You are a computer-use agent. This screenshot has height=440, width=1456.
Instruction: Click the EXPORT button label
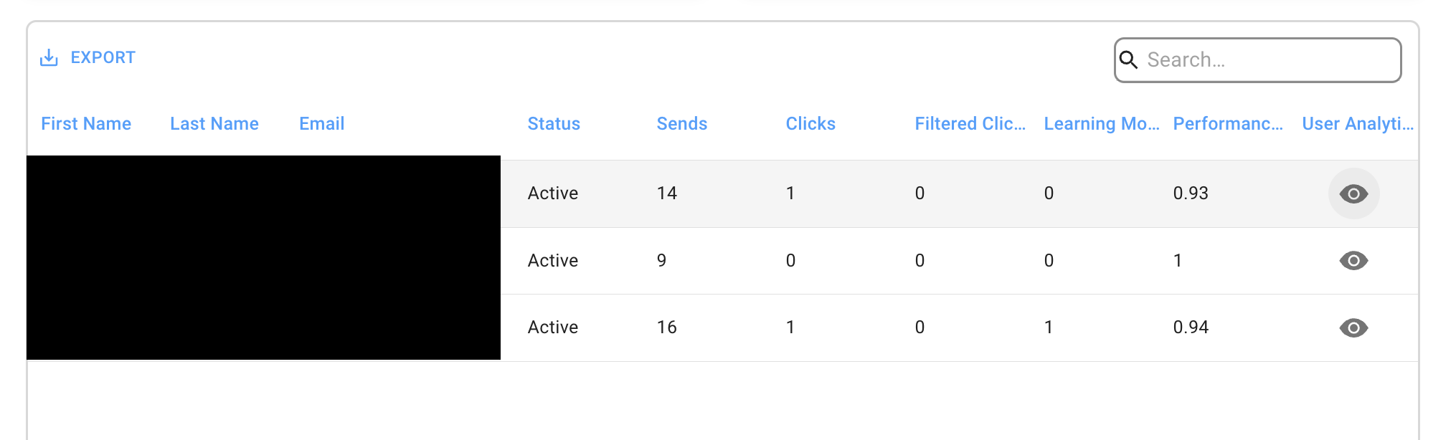[x=103, y=57]
